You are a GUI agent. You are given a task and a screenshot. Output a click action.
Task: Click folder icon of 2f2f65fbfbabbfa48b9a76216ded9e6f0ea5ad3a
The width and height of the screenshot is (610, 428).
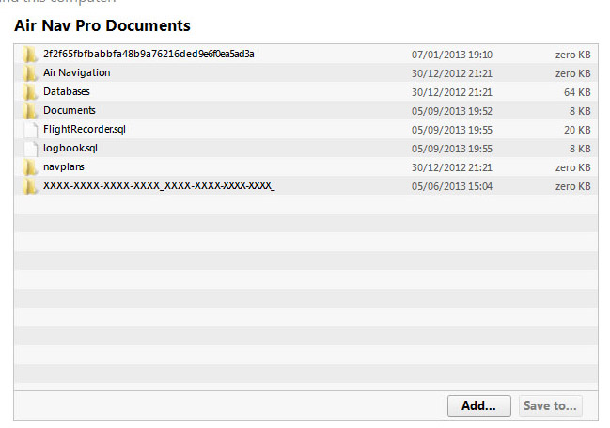[29, 55]
